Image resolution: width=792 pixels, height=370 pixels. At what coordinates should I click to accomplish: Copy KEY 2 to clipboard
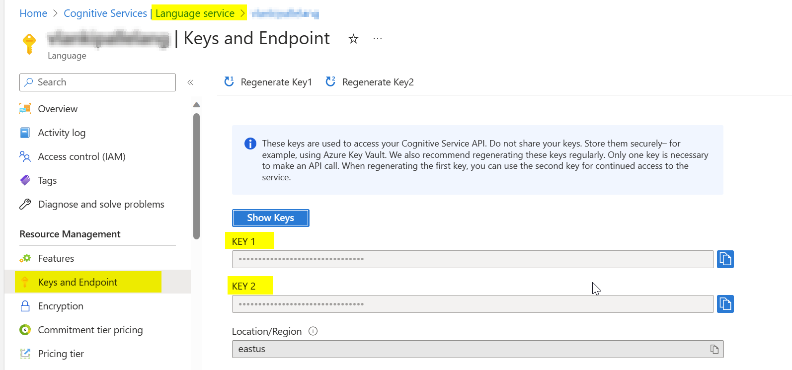pos(725,304)
